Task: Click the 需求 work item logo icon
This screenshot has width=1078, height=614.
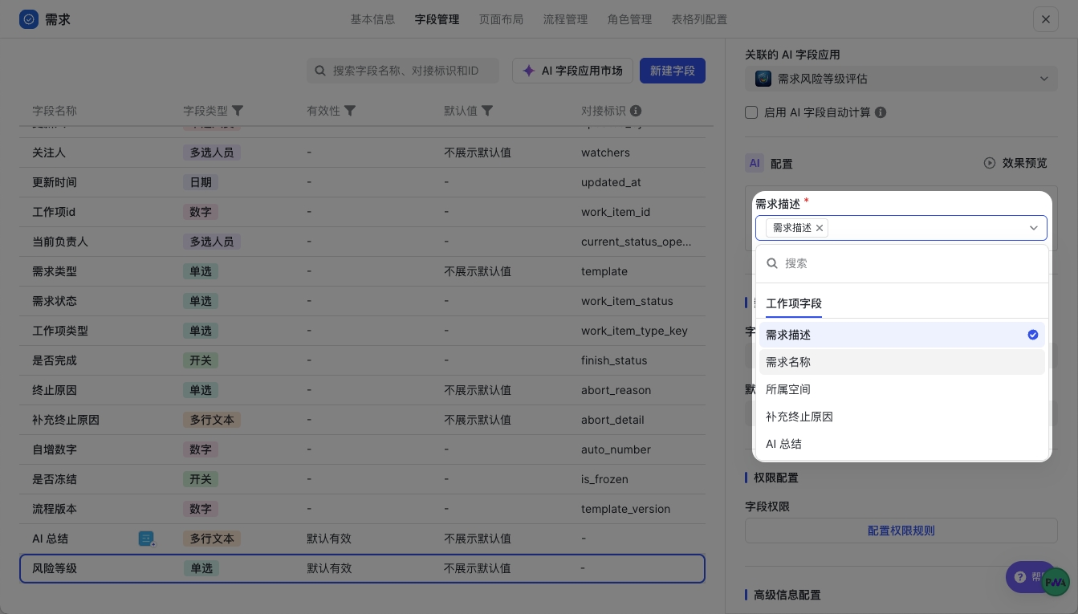Action: pos(29,19)
